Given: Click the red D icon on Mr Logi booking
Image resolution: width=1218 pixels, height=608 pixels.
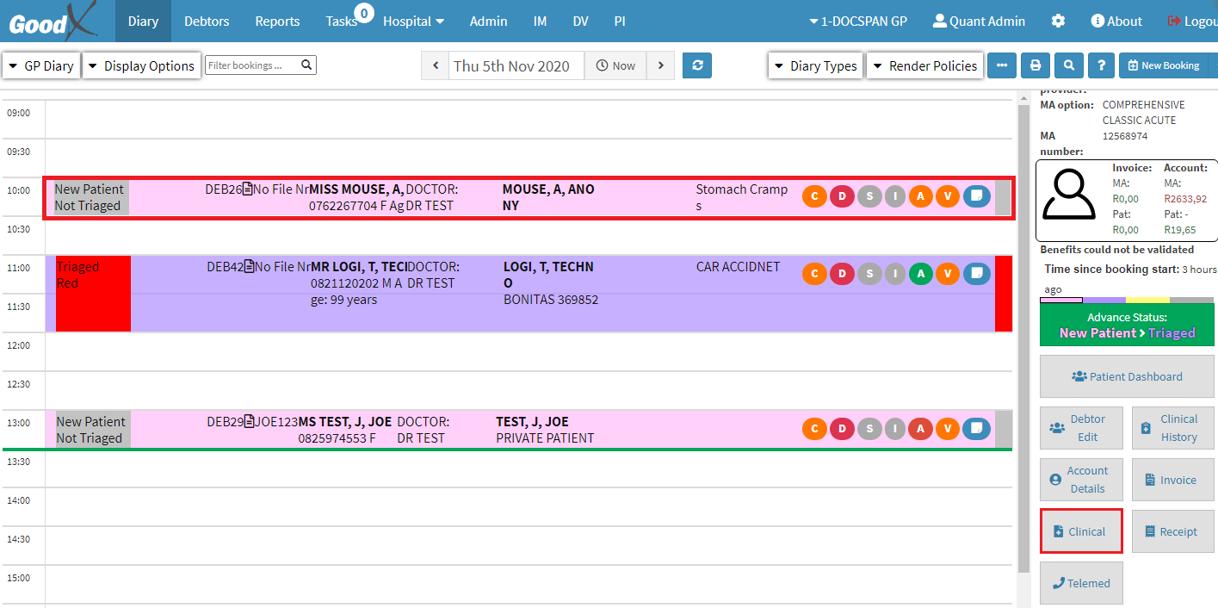Looking at the screenshot, I should pos(841,274).
